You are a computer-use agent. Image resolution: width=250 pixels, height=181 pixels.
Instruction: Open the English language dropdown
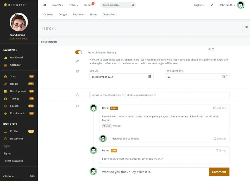tap(199, 5)
